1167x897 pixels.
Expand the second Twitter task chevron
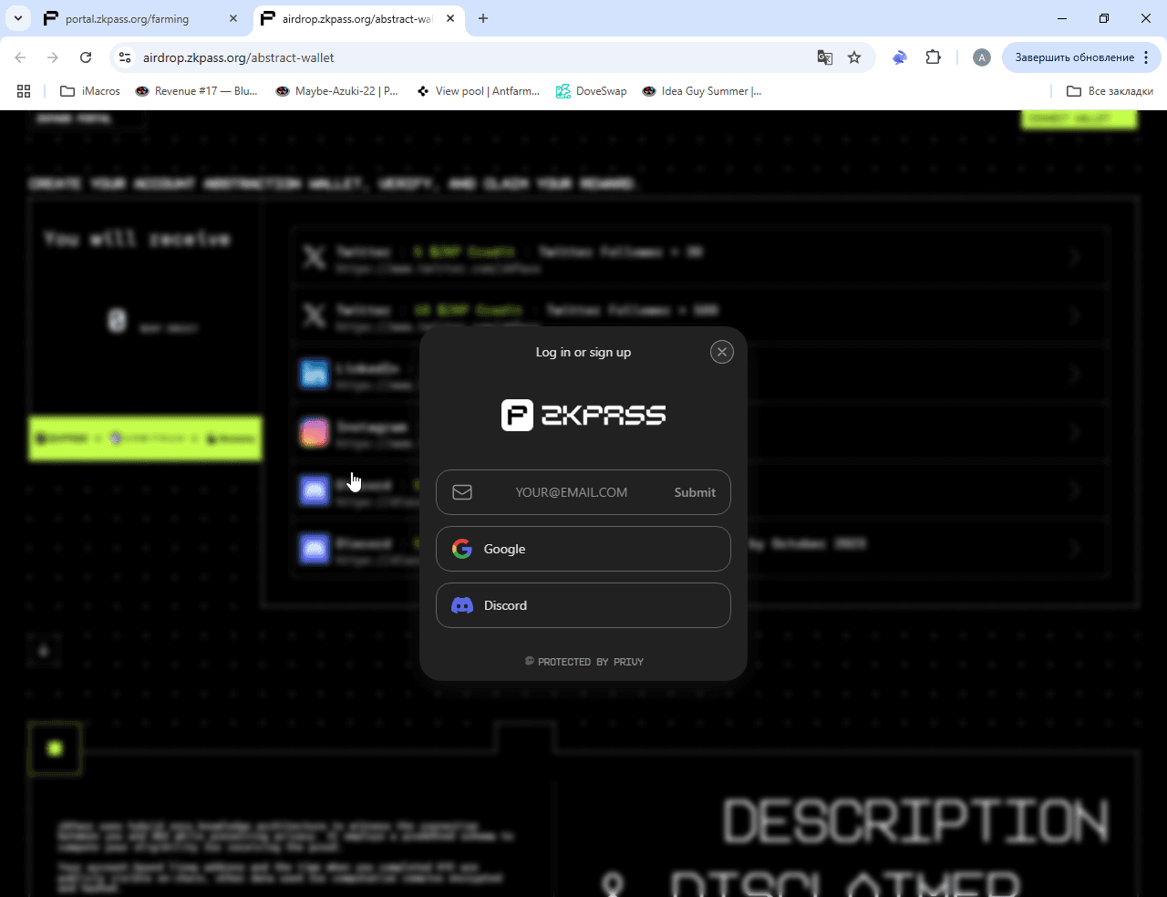point(1076,315)
